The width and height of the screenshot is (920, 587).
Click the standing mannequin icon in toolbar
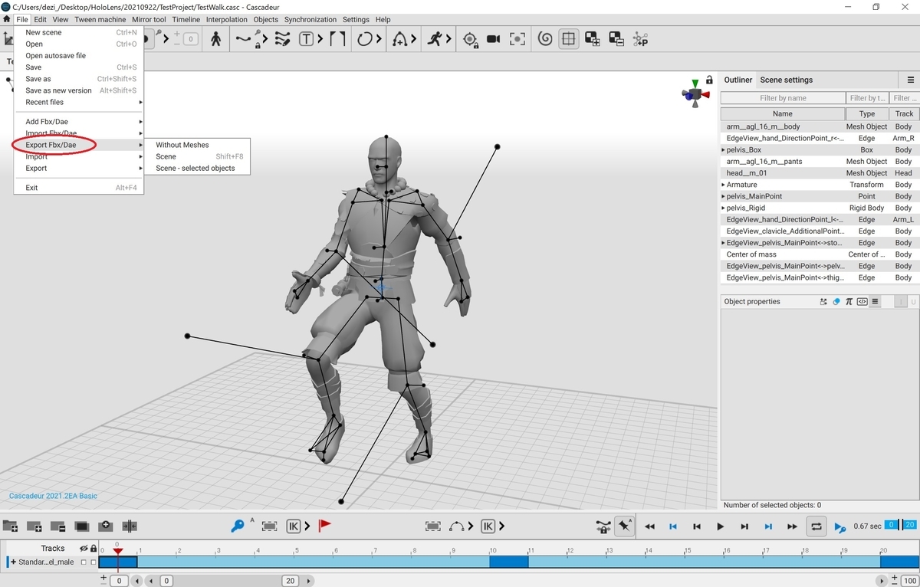(215, 39)
